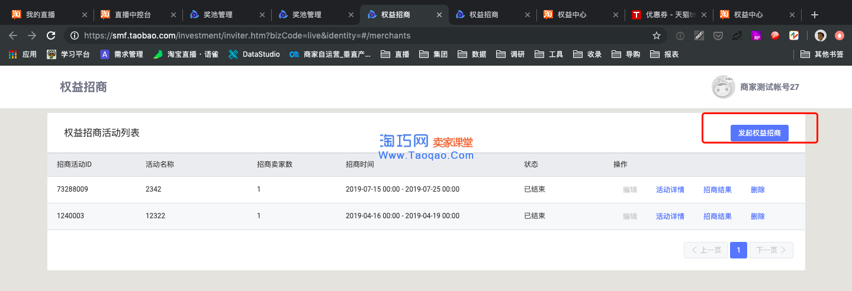Open 招商结果 for activity 1240003
The image size is (852, 291).
point(718,216)
